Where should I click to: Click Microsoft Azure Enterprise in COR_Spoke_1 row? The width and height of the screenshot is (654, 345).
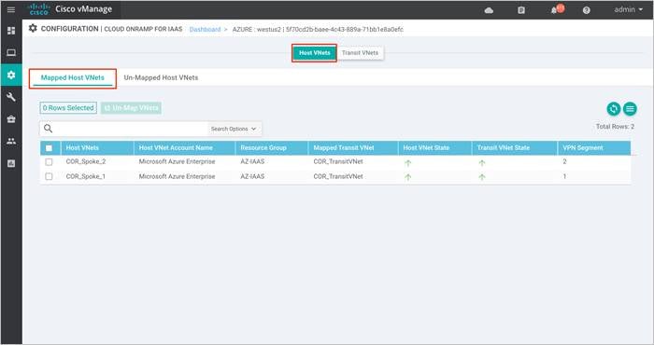pyautogui.click(x=177, y=176)
